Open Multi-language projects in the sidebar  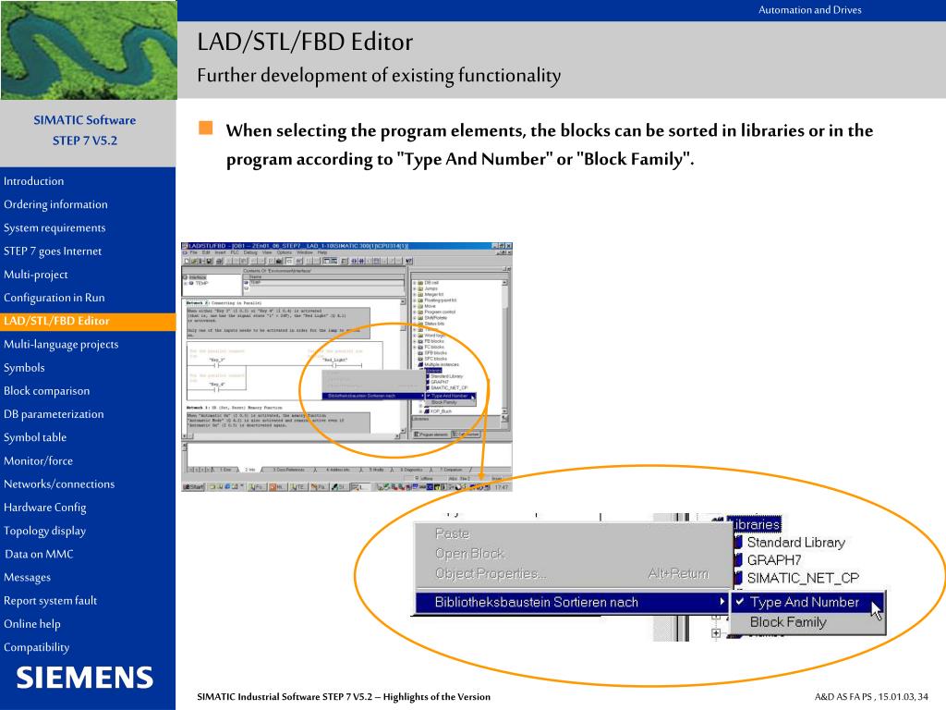[x=61, y=345]
